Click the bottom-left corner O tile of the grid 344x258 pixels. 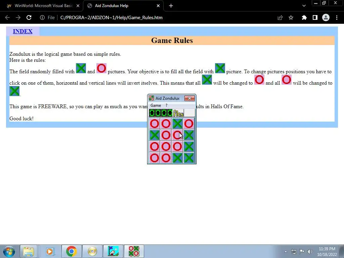[x=155, y=158]
